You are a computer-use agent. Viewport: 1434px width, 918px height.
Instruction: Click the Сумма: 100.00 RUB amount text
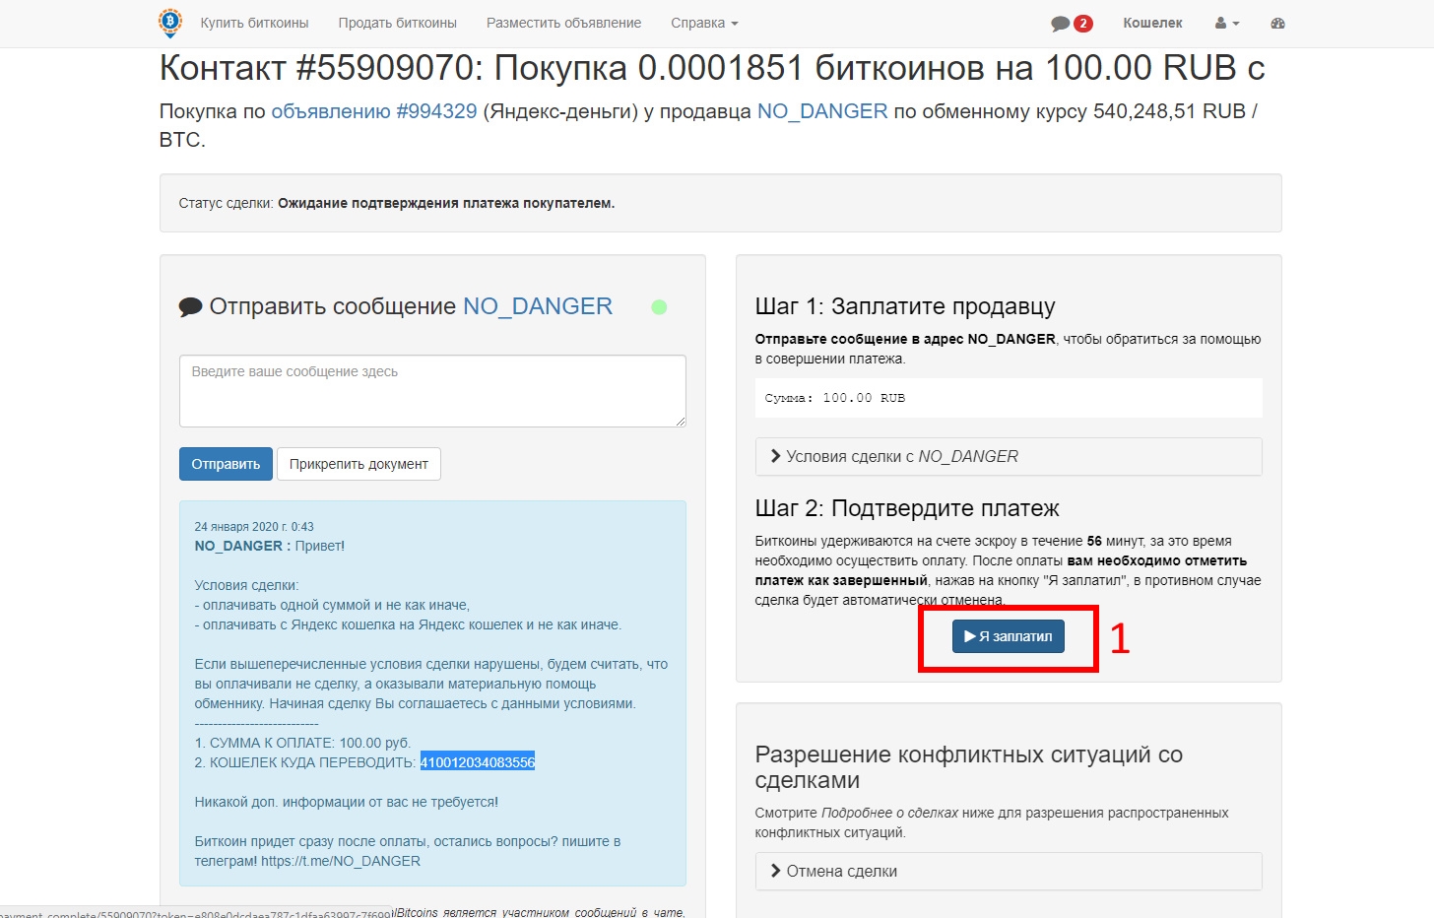coord(835,398)
